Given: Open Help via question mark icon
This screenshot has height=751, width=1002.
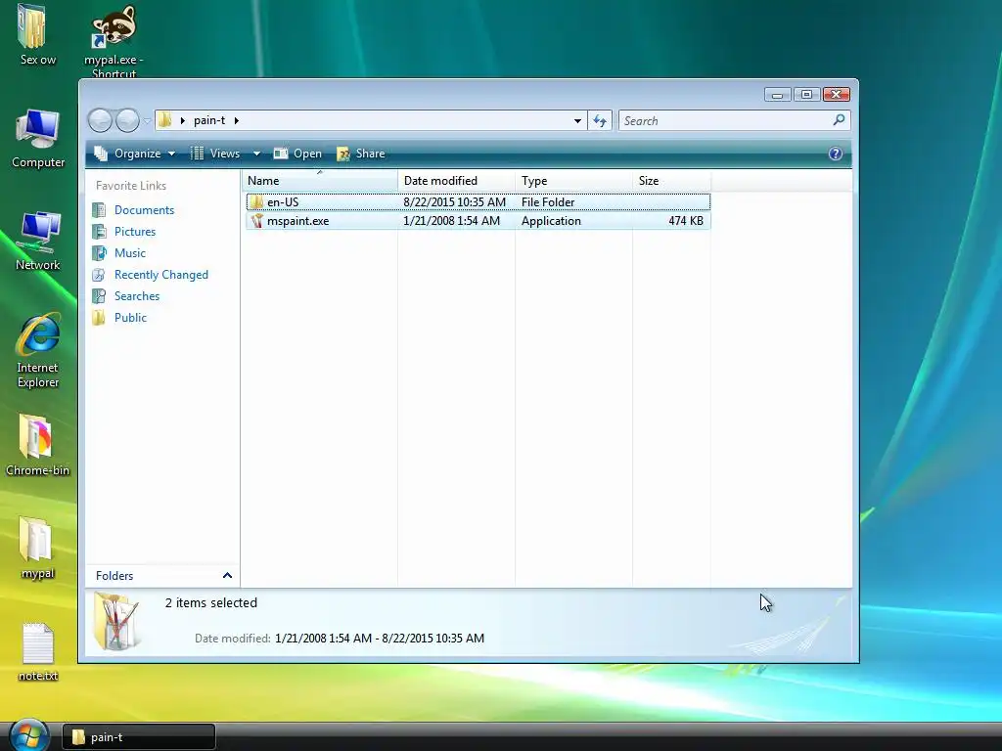Looking at the screenshot, I should pyautogui.click(x=836, y=154).
